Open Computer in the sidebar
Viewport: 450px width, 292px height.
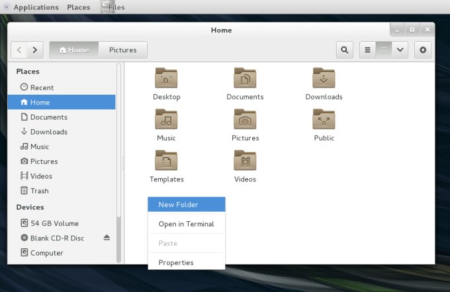point(62,253)
